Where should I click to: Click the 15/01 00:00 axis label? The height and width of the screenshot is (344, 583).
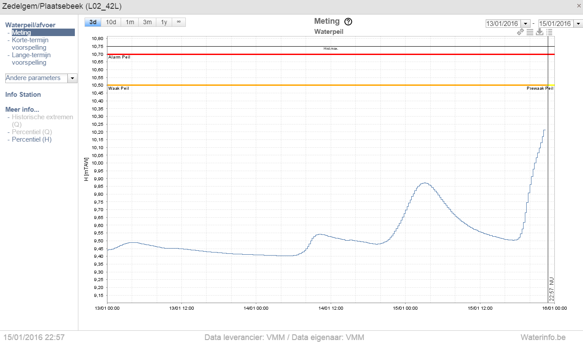[x=406, y=308]
